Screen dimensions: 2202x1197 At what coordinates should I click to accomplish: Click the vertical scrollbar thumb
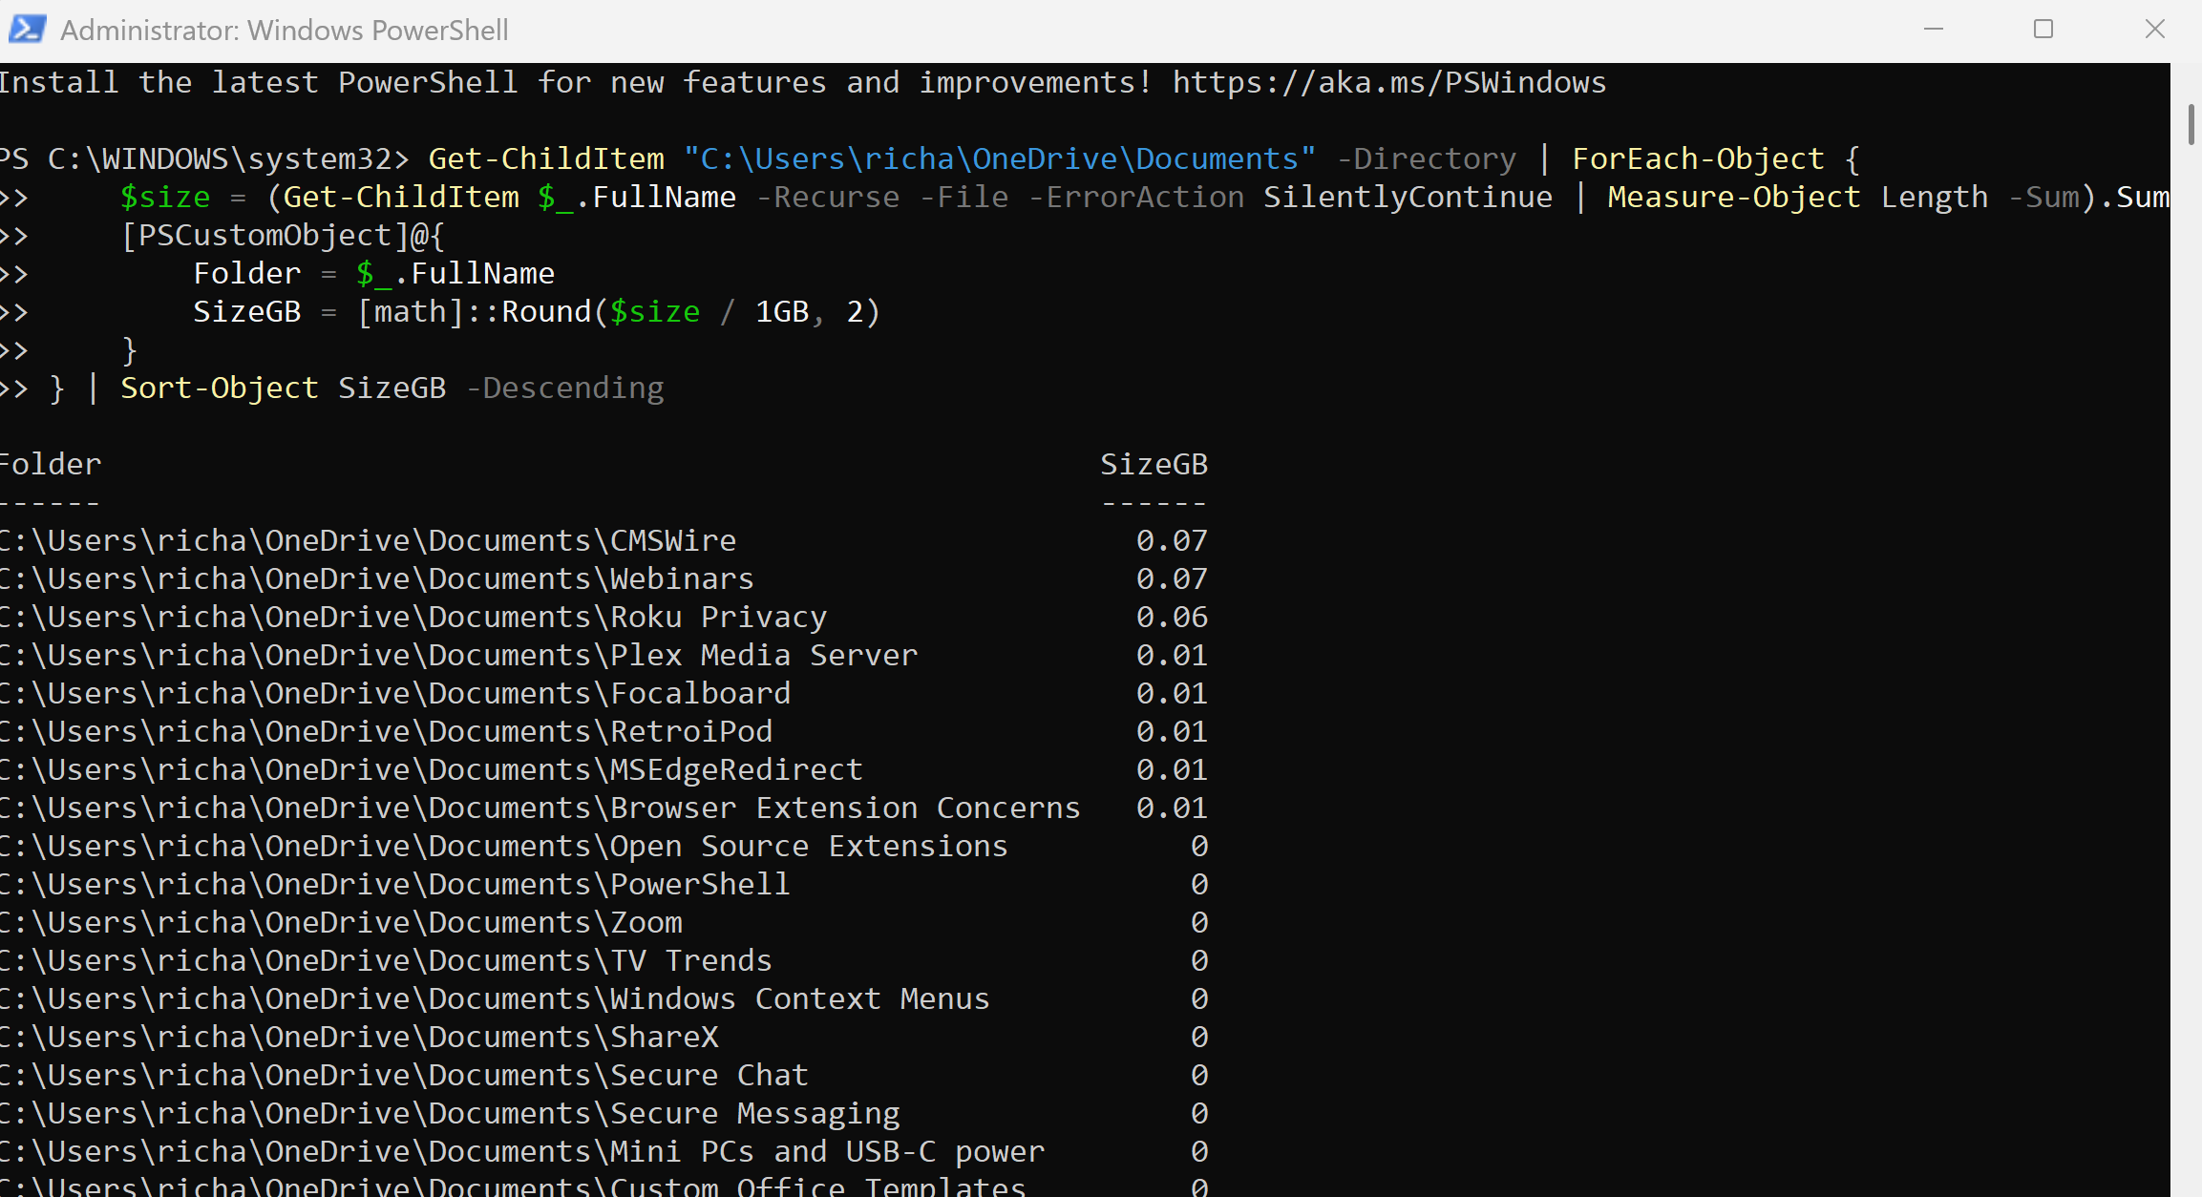(2191, 125)
